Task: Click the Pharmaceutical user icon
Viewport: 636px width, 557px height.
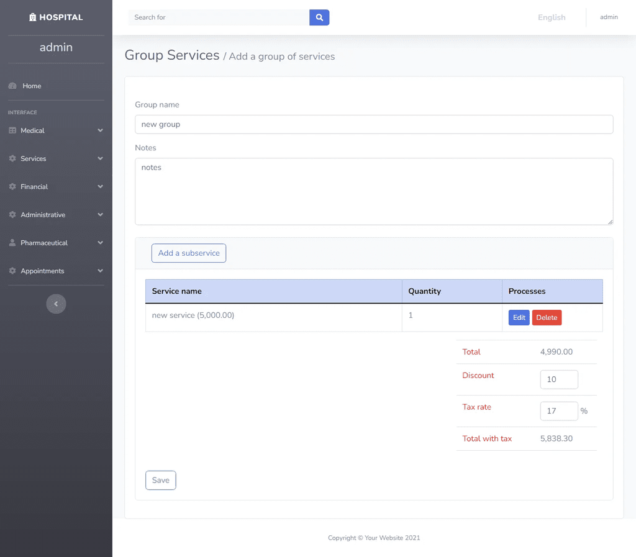Action: click(x=12, y=242)
